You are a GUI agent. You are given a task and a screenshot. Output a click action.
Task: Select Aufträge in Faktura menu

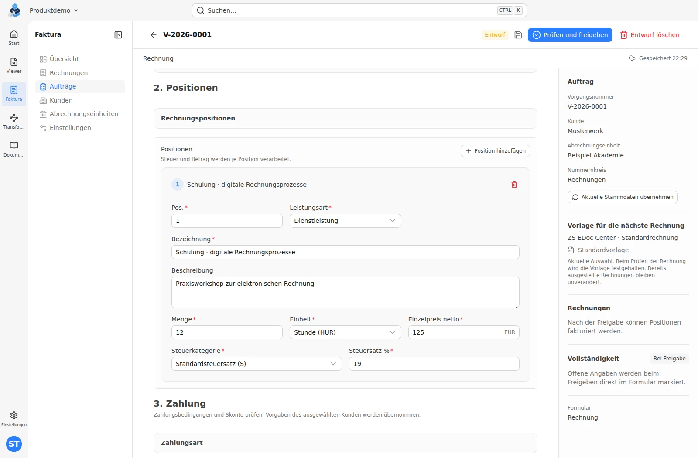pos(80,86)
